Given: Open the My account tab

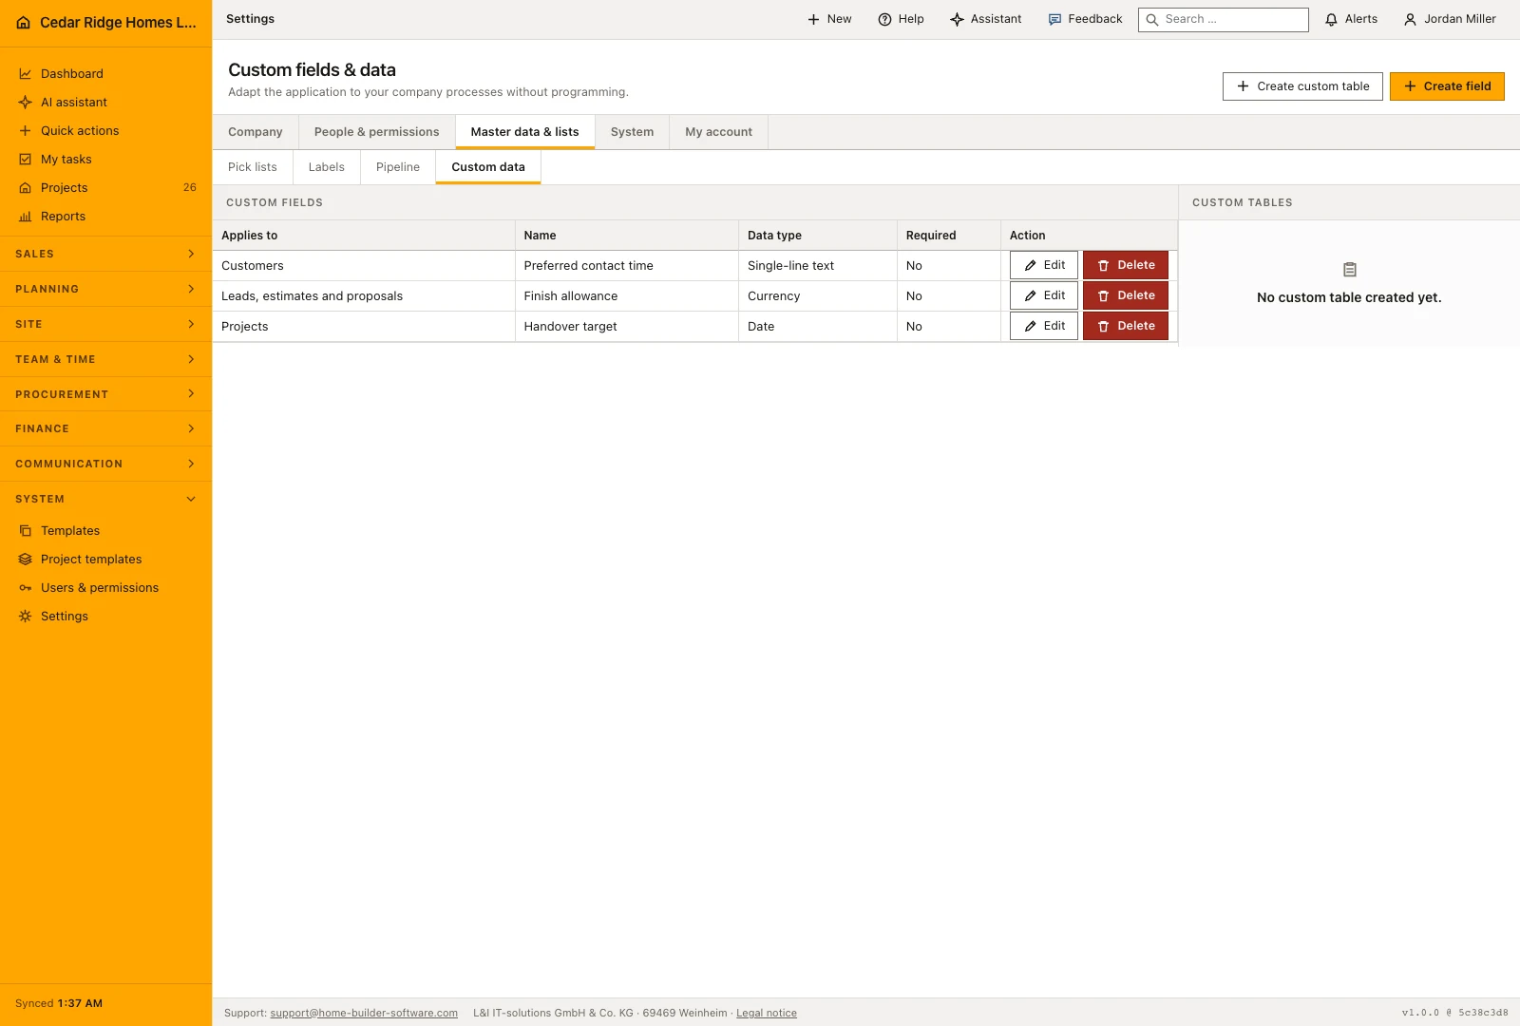Looking at the screenshot, I should tap(719, 132).
